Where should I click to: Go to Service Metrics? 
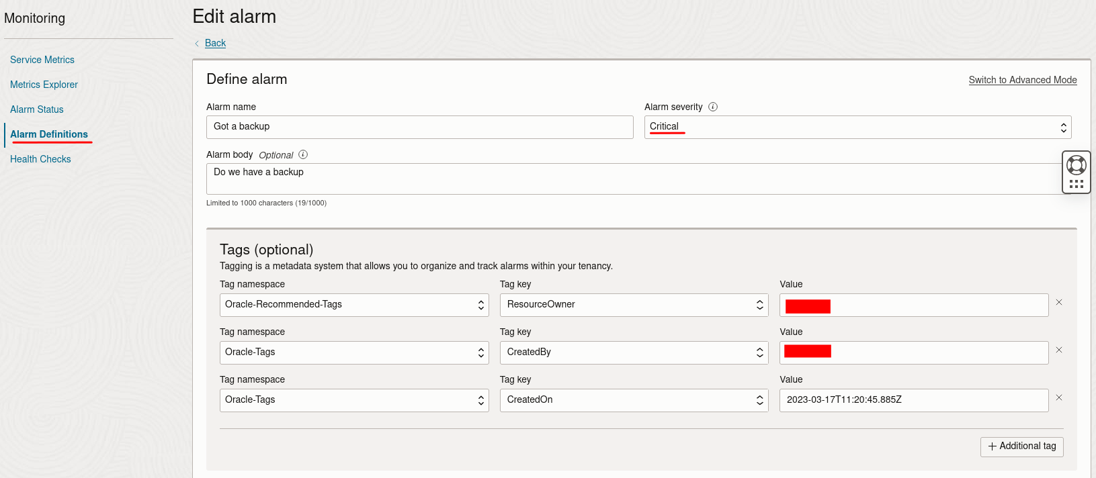click(42, 60)
